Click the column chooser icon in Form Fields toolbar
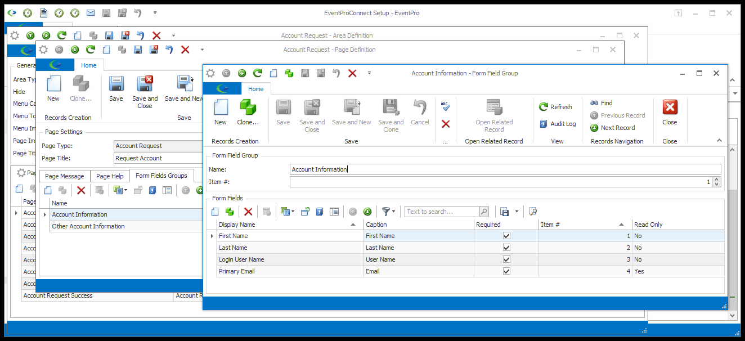This screenshot has height=341, width=745. point(334,212)
